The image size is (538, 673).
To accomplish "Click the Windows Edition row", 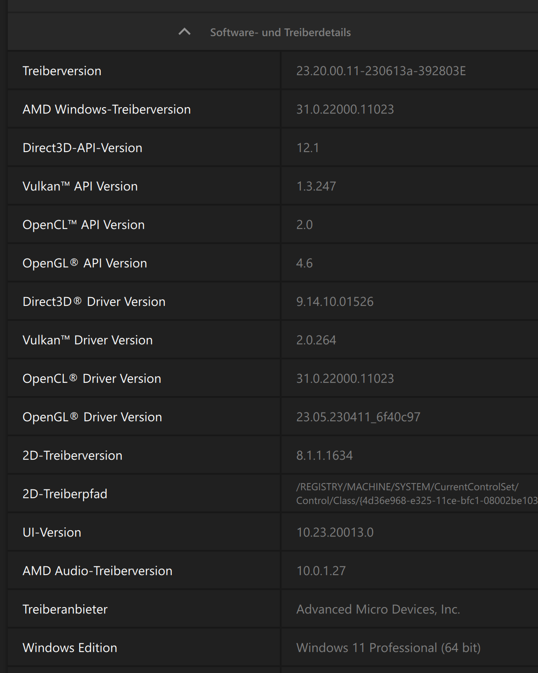I will (x=70, y=647).
